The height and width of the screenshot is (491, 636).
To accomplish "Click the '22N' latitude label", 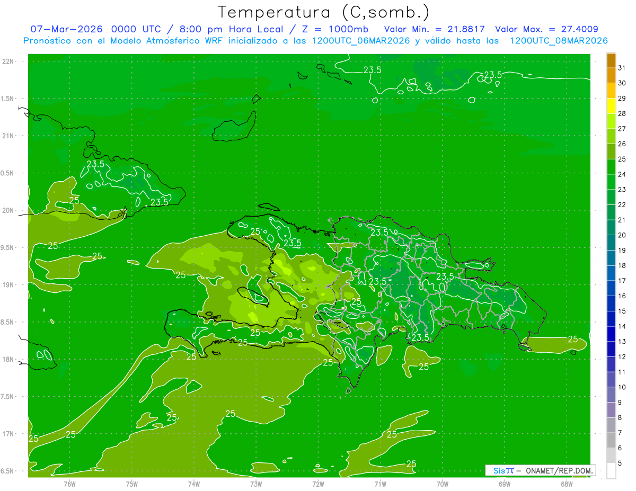I will [x=8, y=61].
